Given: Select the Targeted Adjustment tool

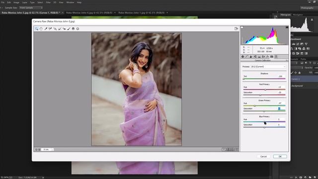Looking at the screenshot, I should (x=55, y=29).
